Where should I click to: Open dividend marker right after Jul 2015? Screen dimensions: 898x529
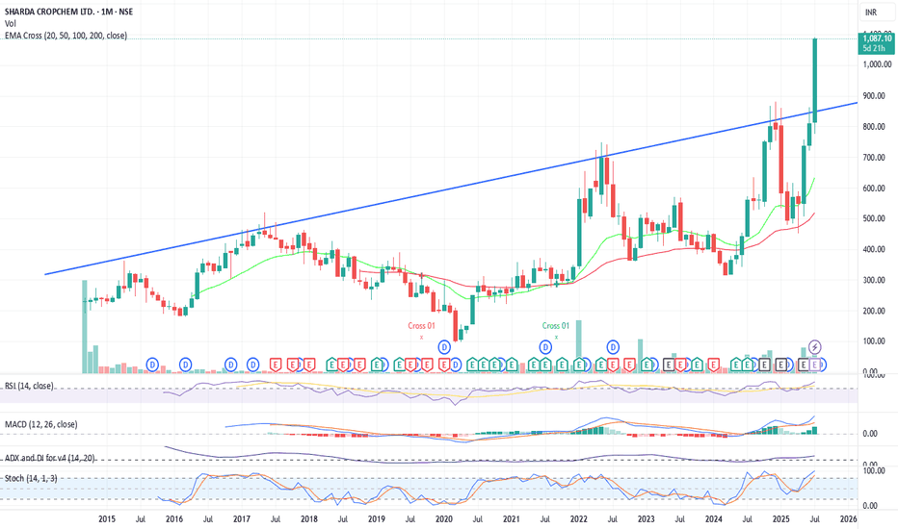click(152, 365)
